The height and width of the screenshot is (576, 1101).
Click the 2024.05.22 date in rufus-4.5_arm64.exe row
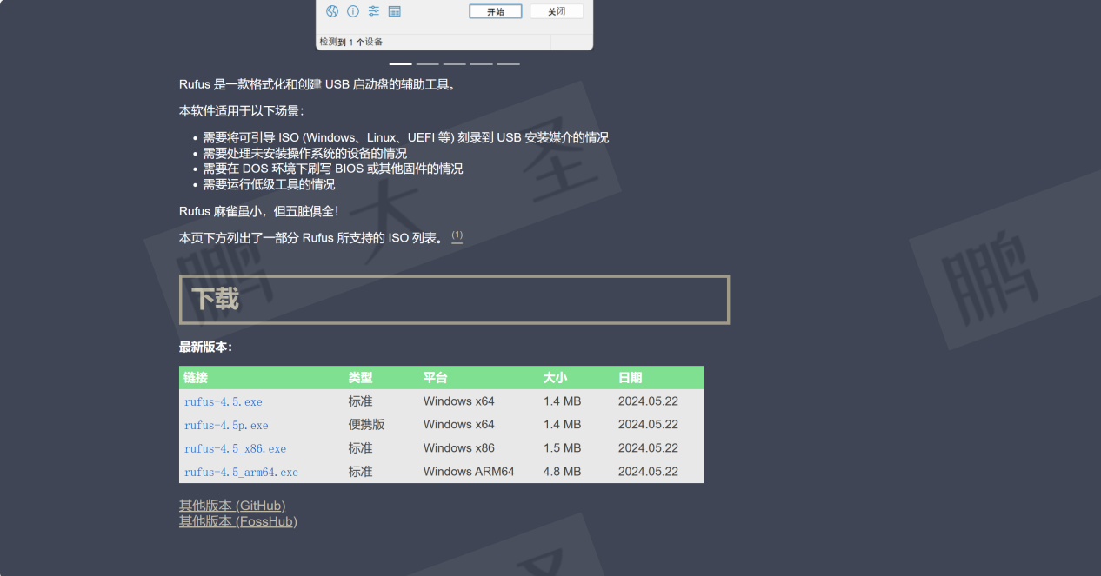(x=648, y=472)
